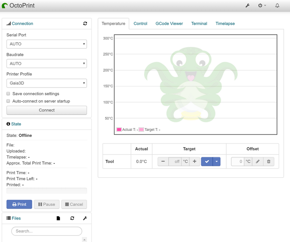Click the 'Timelapse:' line in State panel
The height and width of the screenshot is (242, 290).
click(x=18, y=157)
